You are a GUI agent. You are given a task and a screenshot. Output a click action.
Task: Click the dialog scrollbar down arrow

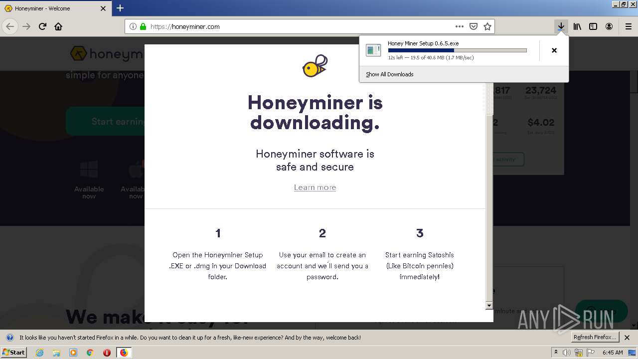coord(489,306)
